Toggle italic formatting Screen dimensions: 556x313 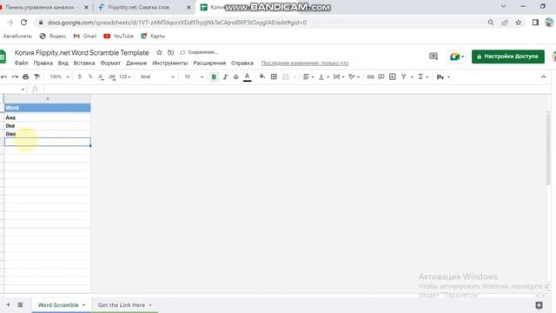(225, 77)
